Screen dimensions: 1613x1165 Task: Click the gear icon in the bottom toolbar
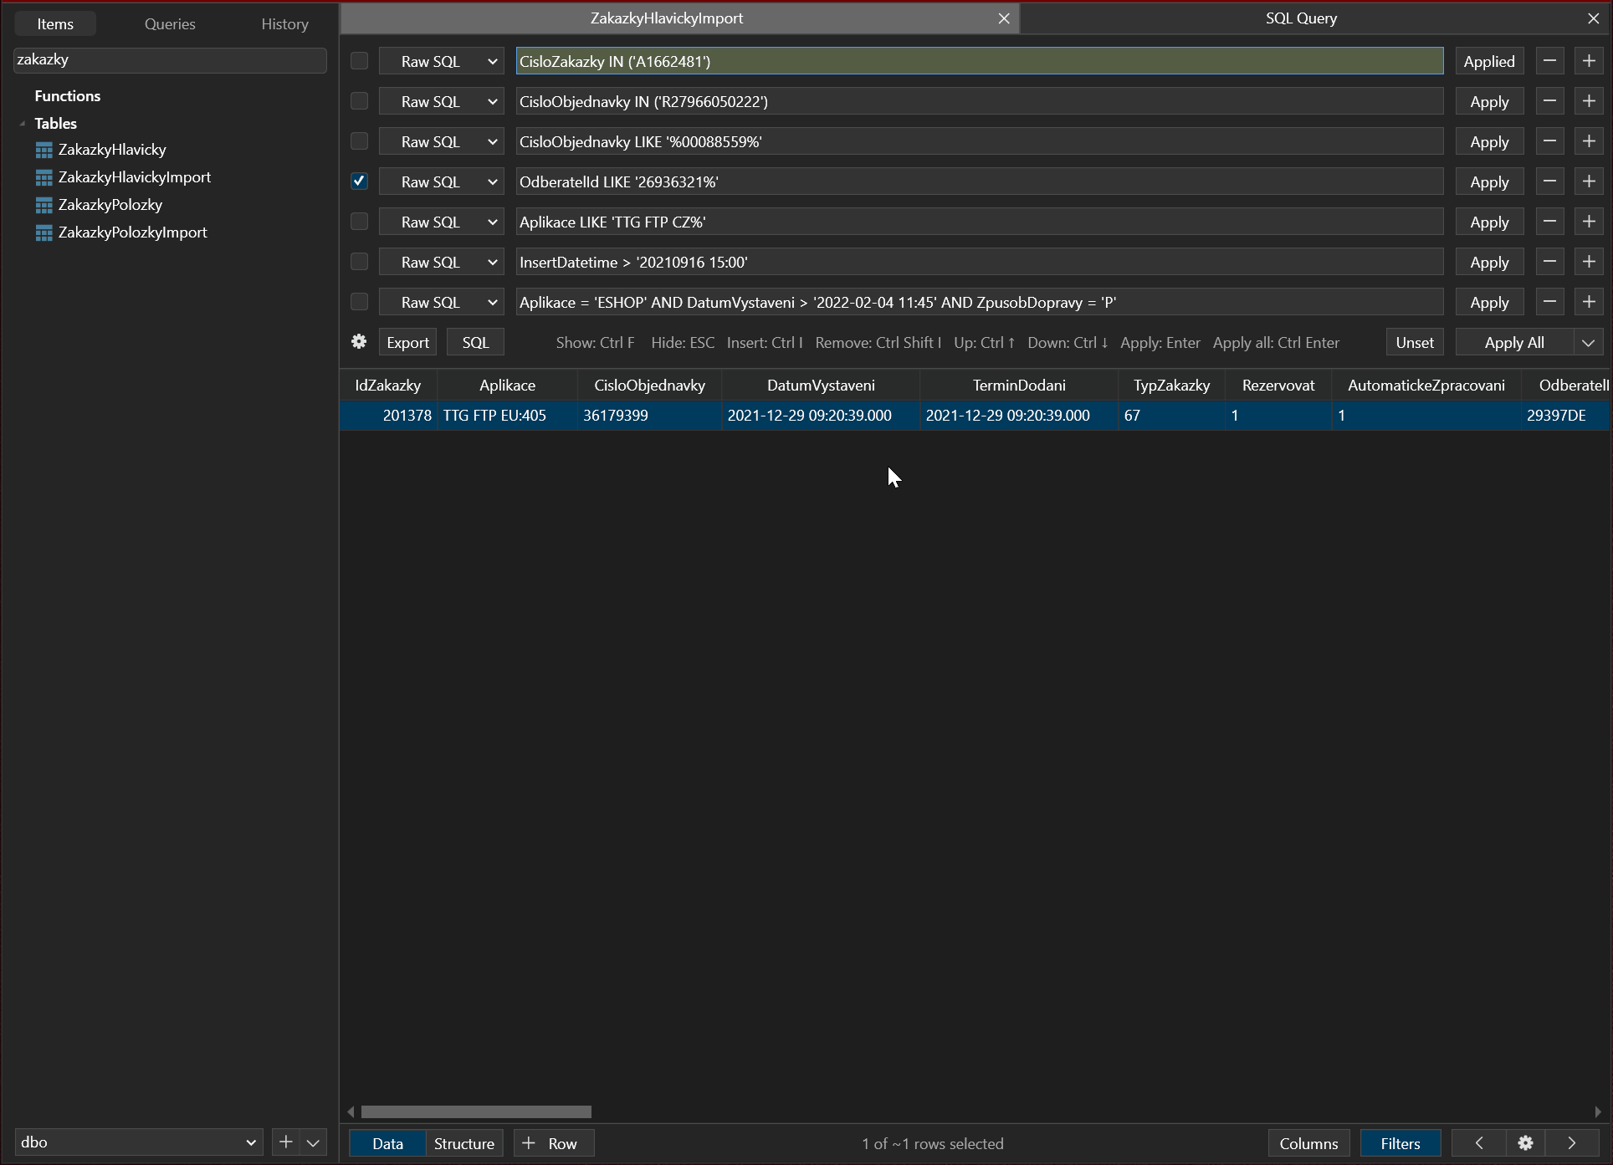[x=1524, y=1142]
